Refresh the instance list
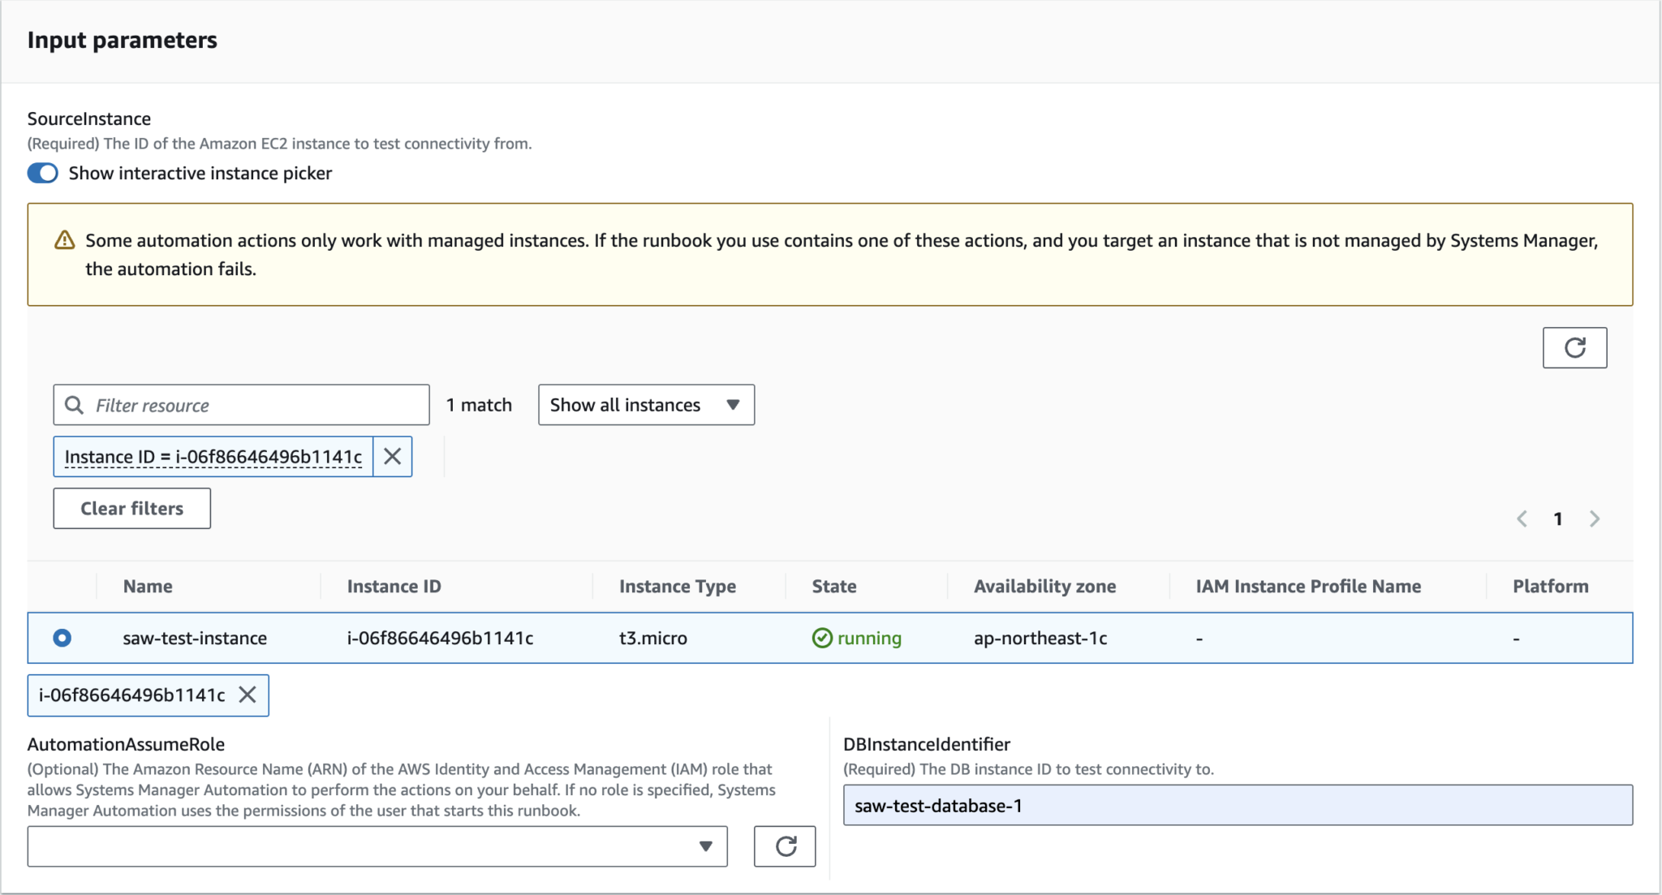 (1575, 347)
